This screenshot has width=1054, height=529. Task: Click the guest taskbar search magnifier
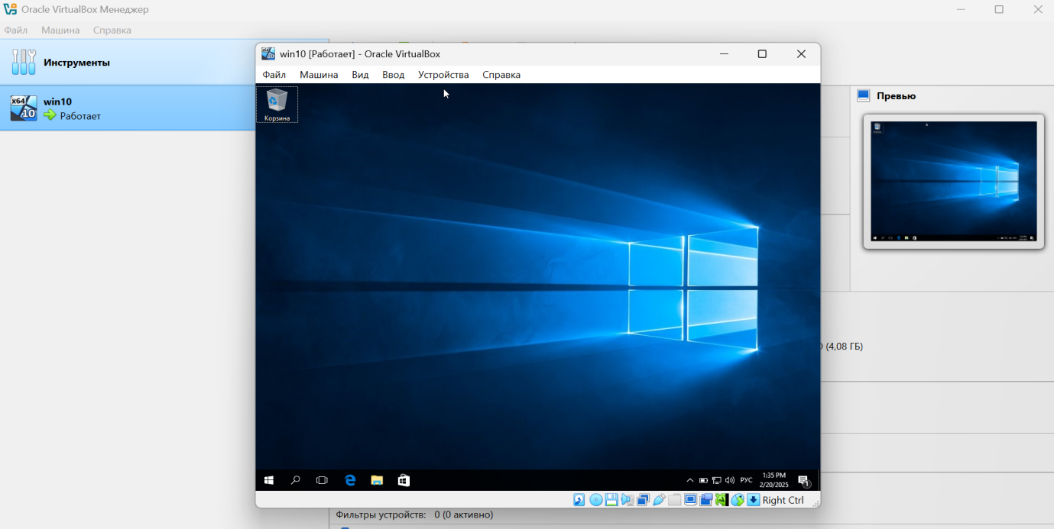(296, 480)
